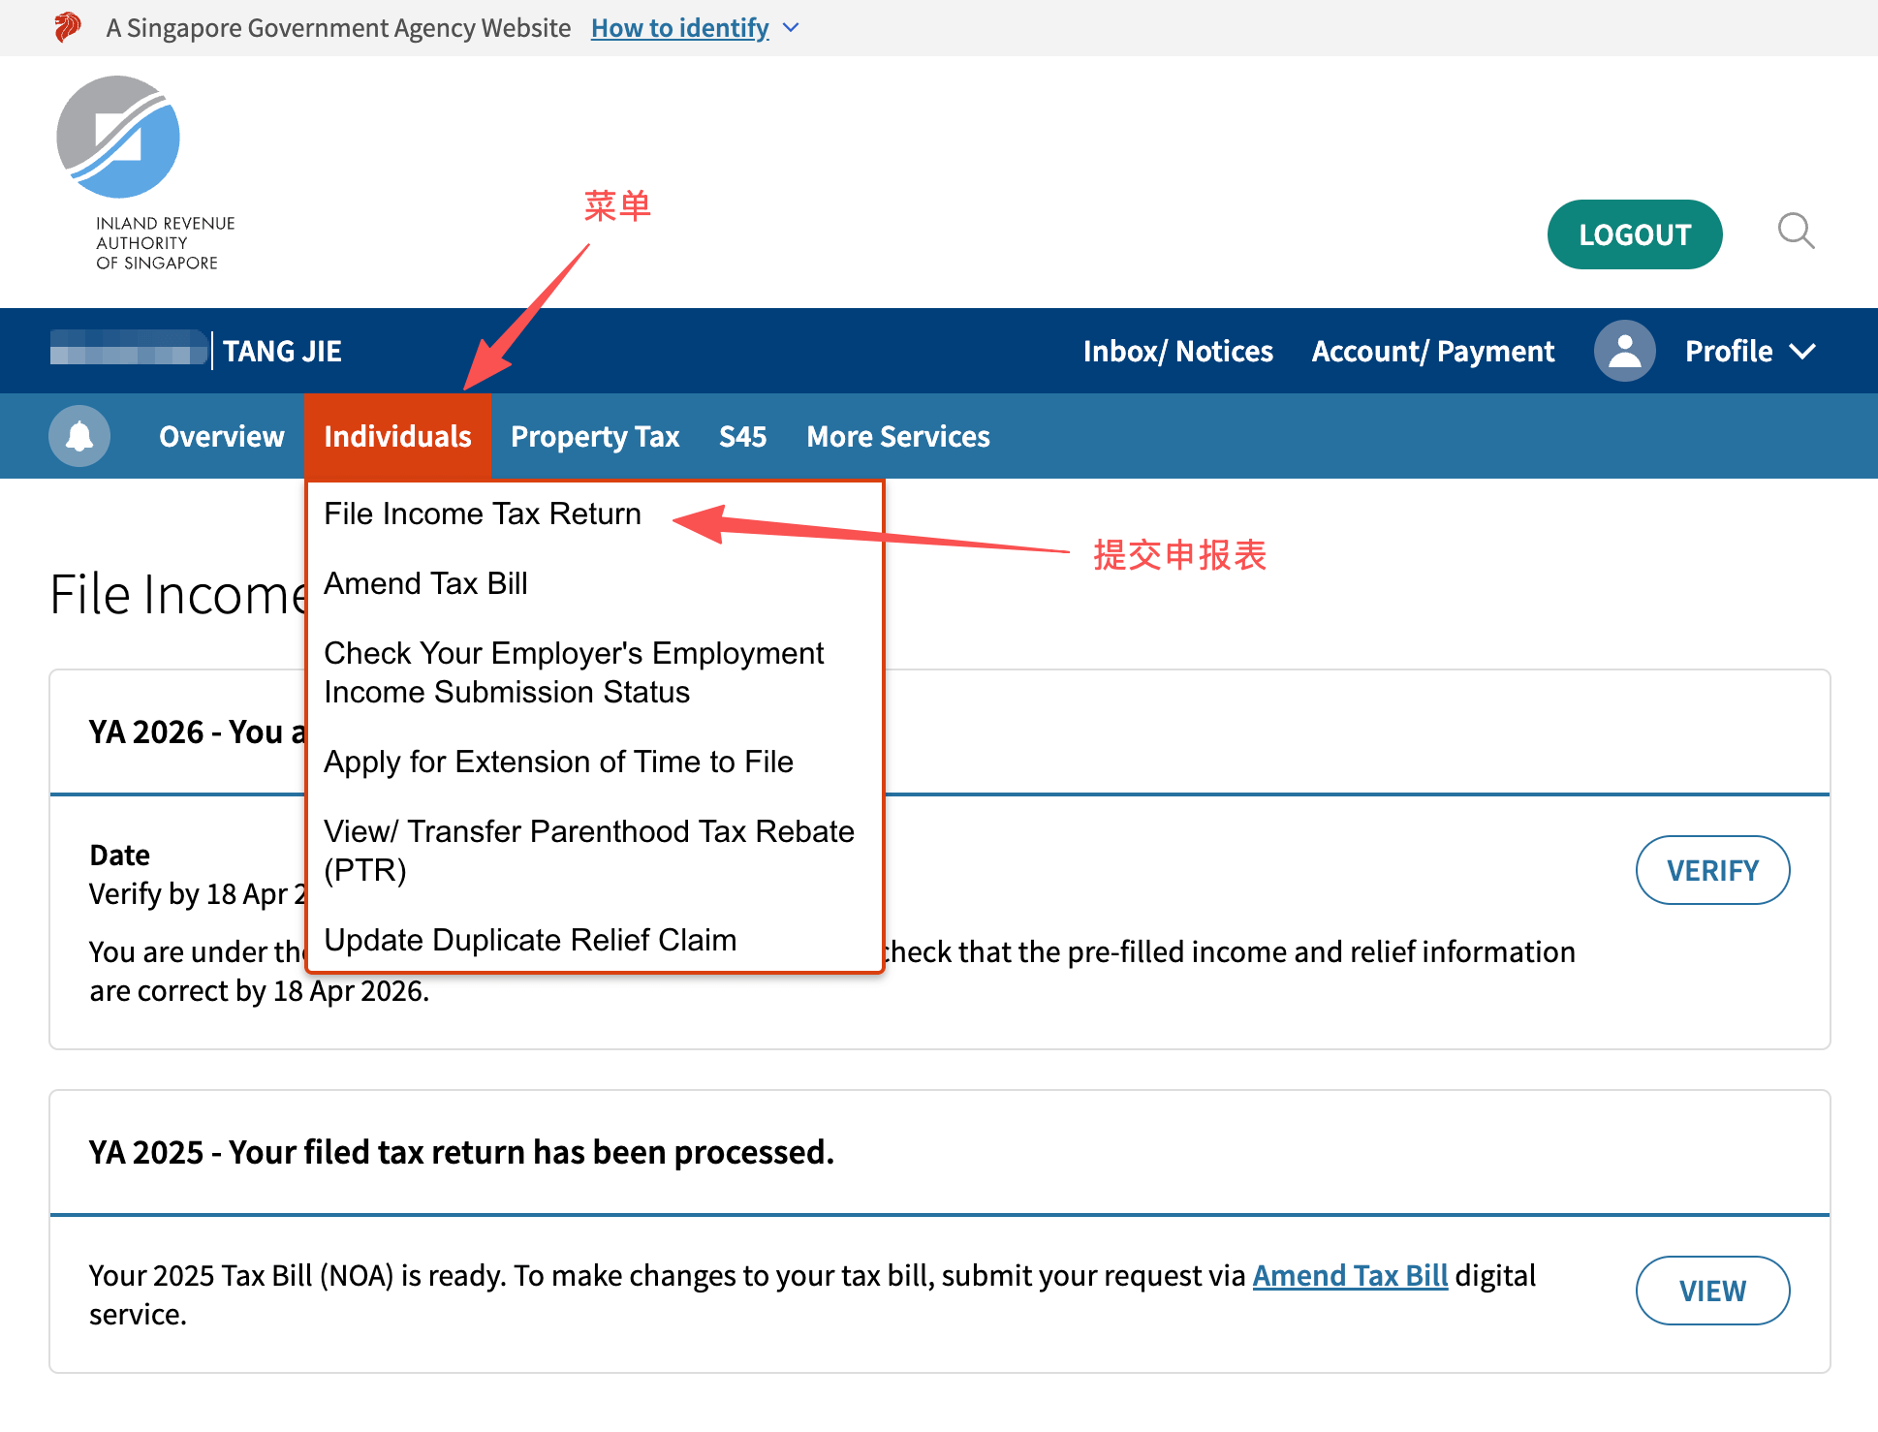The width and height of the screenshot is (1878, 1432).
Task: Click the profile avatar icon
Action: [x=1624, y=351]
